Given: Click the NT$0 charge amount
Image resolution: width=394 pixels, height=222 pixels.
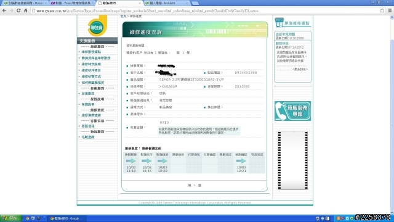Looking at the screenshot, I should (164, 123).
